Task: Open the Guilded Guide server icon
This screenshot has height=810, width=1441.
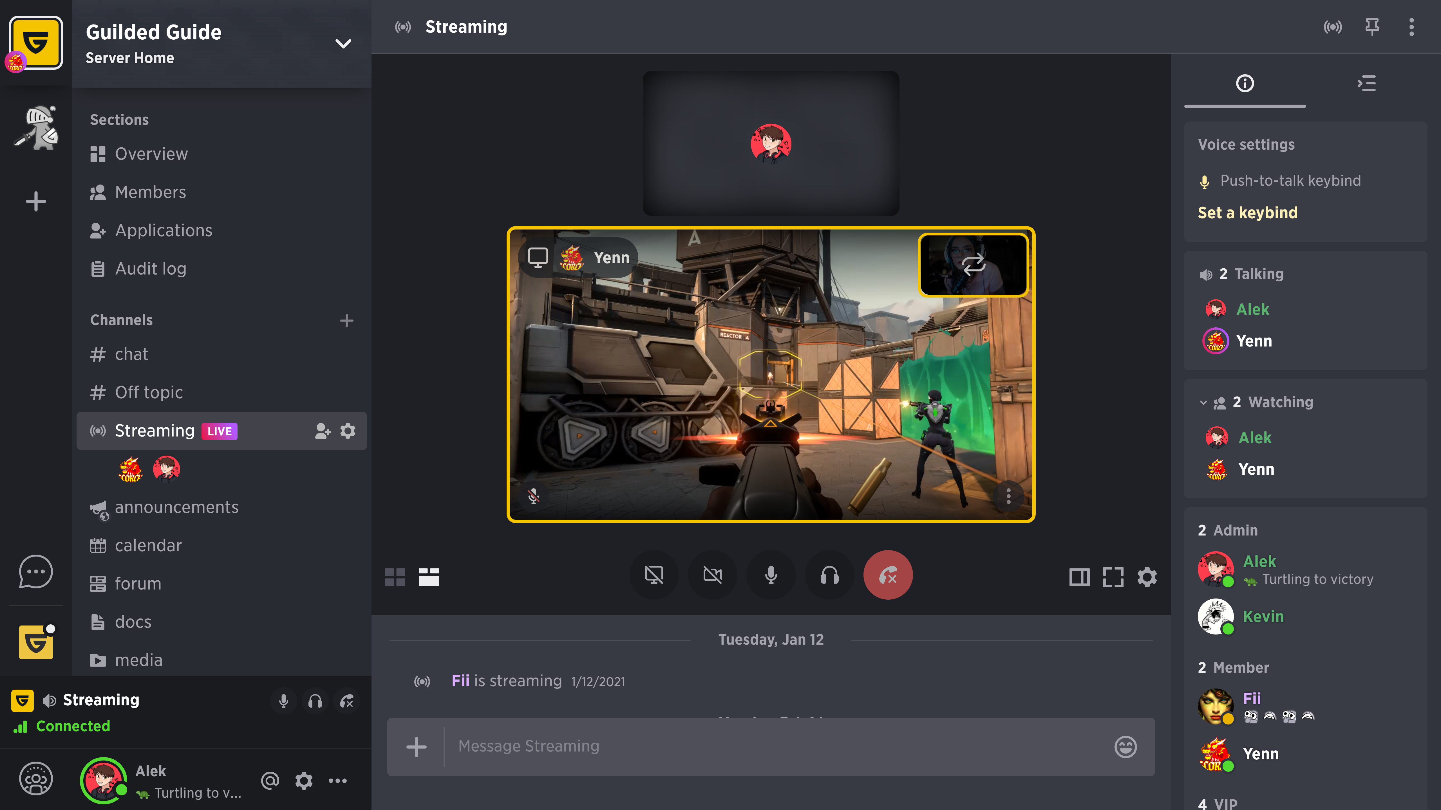Action: click(36, 42)
